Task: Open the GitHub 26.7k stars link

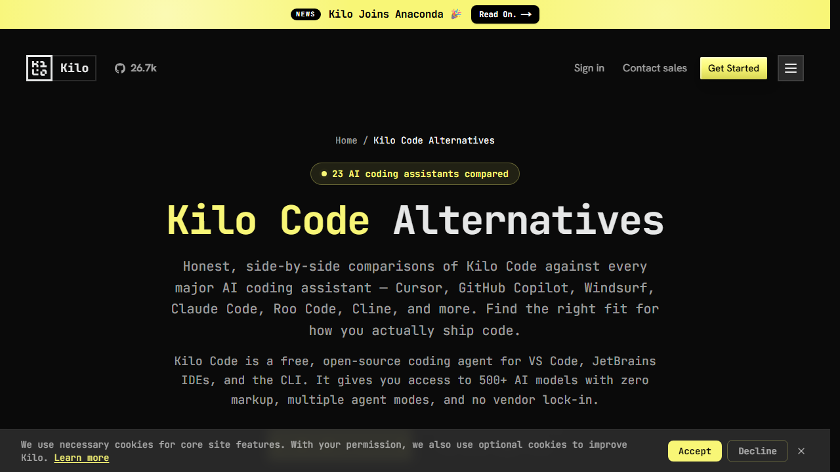Action: (136, 68)
